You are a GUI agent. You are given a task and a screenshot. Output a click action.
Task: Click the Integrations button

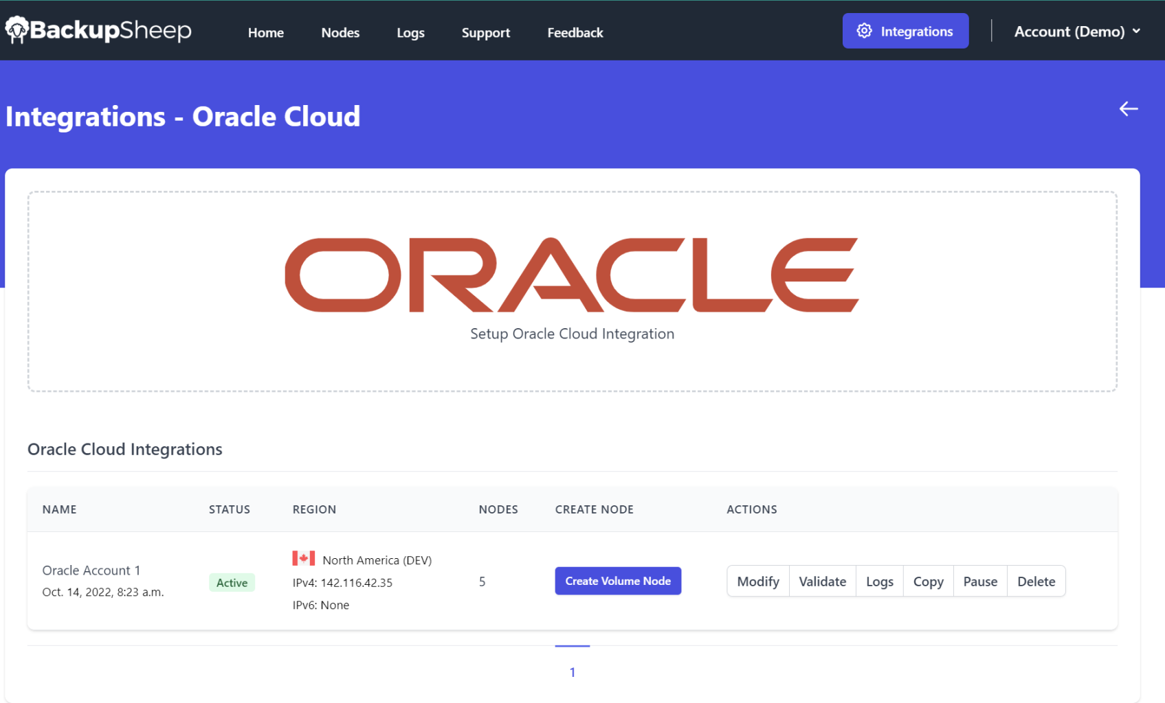point(905,31)
